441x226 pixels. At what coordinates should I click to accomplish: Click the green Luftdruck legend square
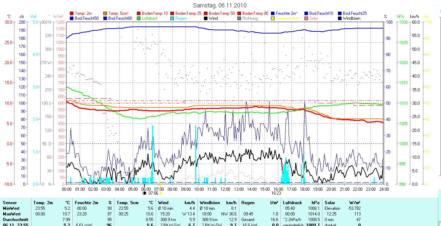[139, 18]
